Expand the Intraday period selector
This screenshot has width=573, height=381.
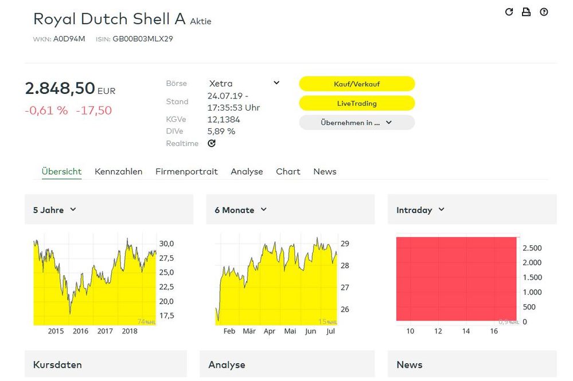(x=420, y=210)
